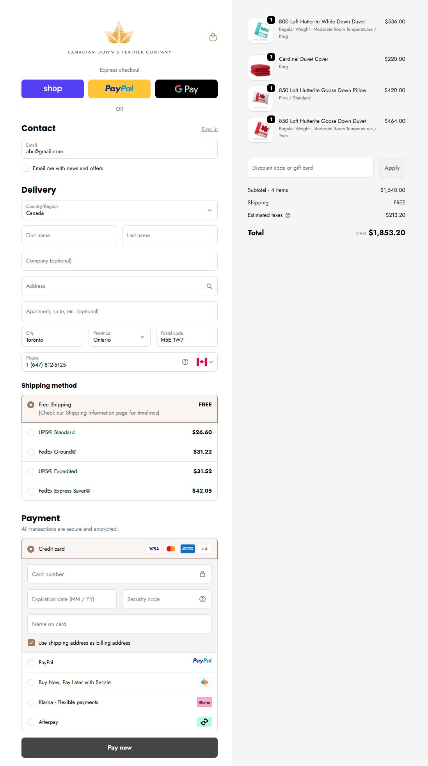Select UPS® Standard shipping option

(x=31, y=433)
